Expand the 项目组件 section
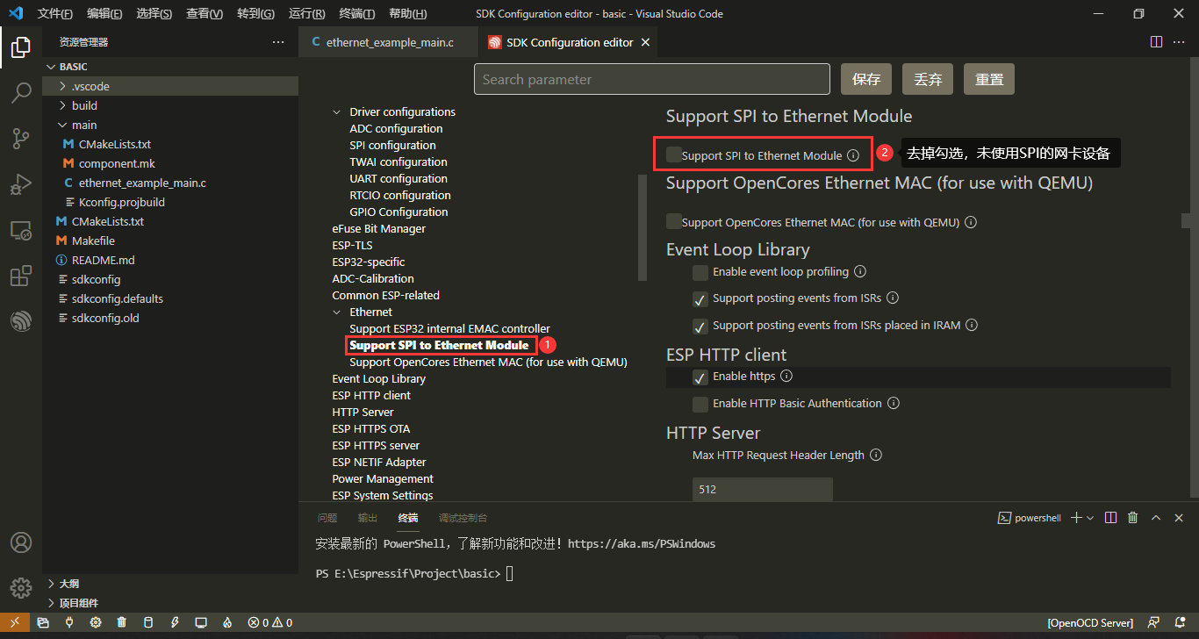The image size is (1199, 639). 52,603
